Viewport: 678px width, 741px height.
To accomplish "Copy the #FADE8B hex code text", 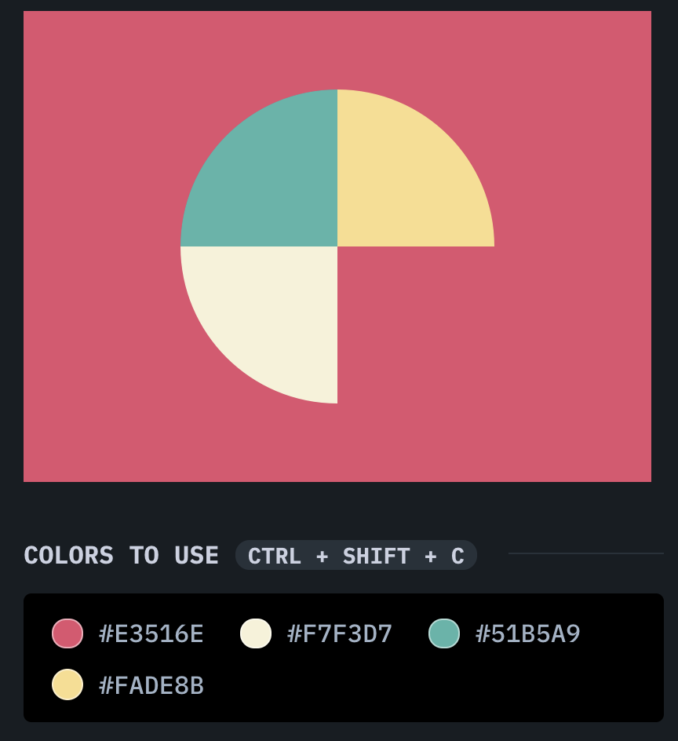I will coord(151,685).
